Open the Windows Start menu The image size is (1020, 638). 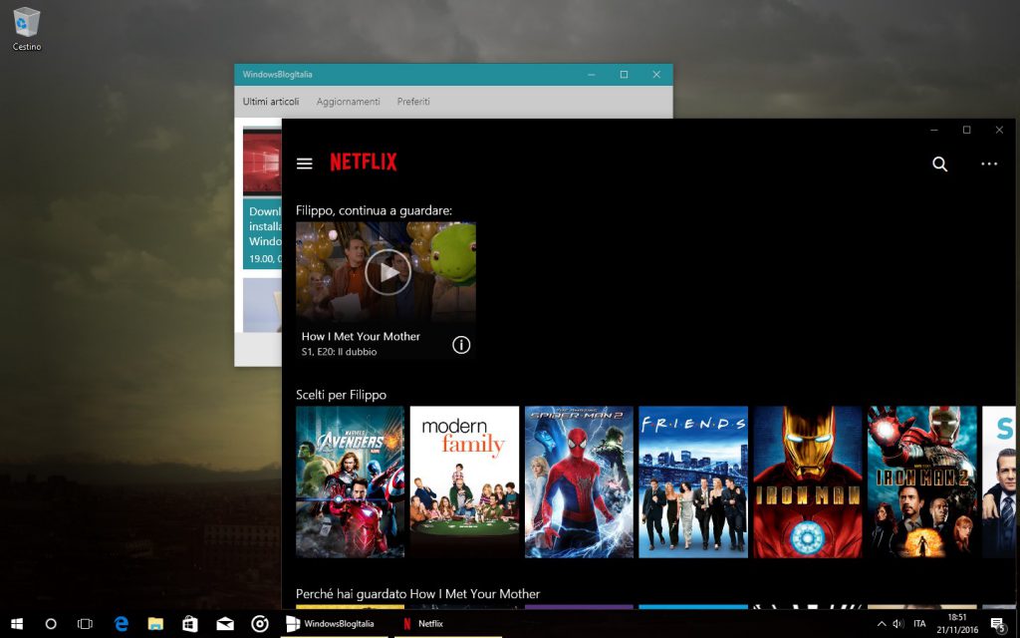point(17,625)
